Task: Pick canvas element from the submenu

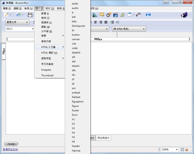Action: 76,39
